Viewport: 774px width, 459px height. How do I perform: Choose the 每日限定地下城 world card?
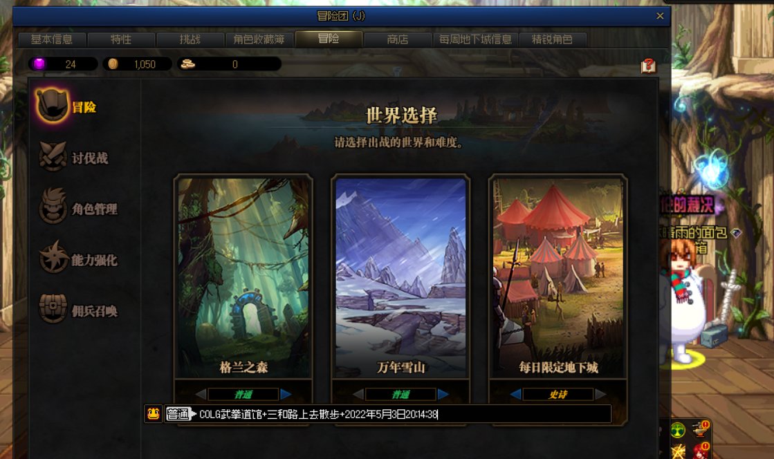point(558,277)
